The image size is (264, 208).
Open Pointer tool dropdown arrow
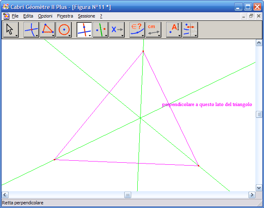click(x=16, y=35)
